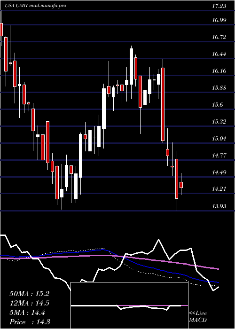Click inside the MACD inset panel
Viewport: 235px width, 329px height.
click(129, 305)
